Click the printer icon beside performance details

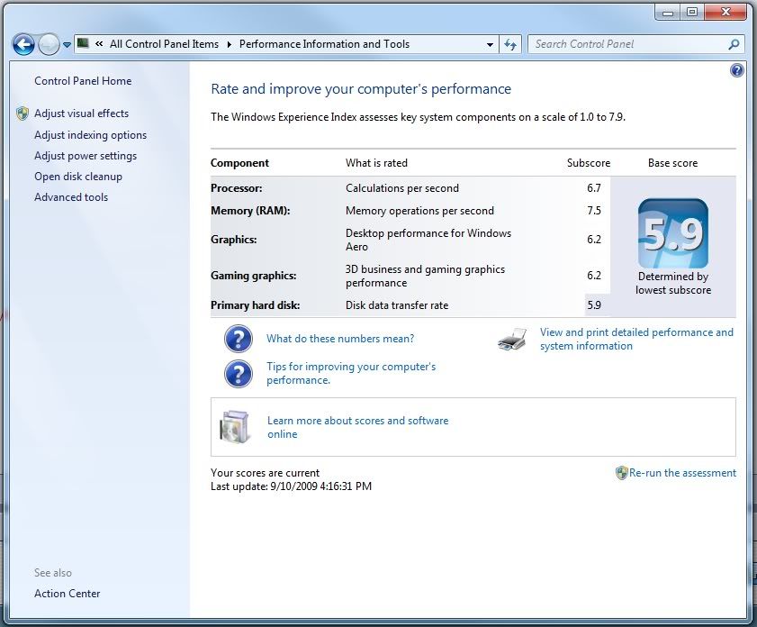tap(512, 340)
